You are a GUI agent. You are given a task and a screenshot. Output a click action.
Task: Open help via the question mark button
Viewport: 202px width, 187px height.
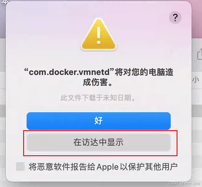coord(175,18)
